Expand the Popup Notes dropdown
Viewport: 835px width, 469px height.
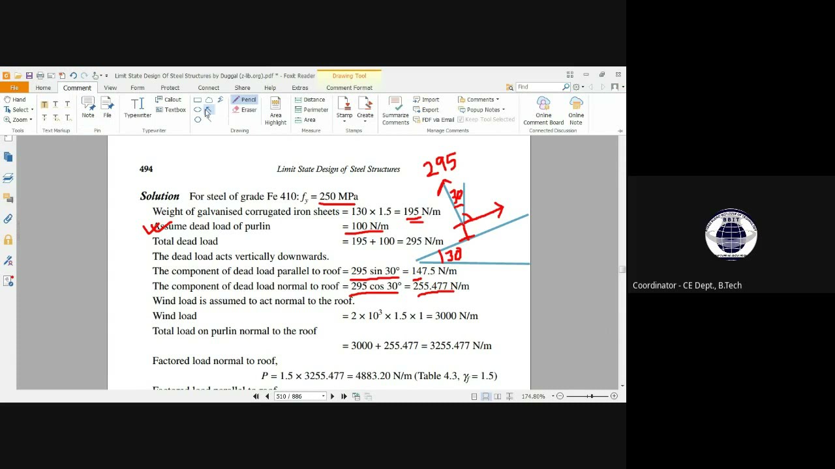tap(481, 110)
